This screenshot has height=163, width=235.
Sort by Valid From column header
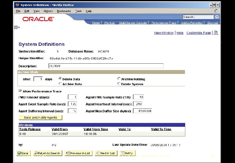59,129
